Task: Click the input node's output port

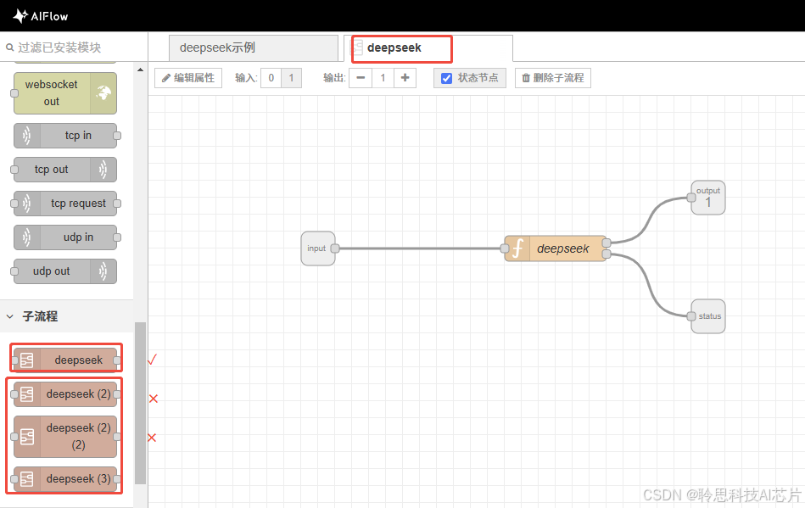Action: coord(335,248)
